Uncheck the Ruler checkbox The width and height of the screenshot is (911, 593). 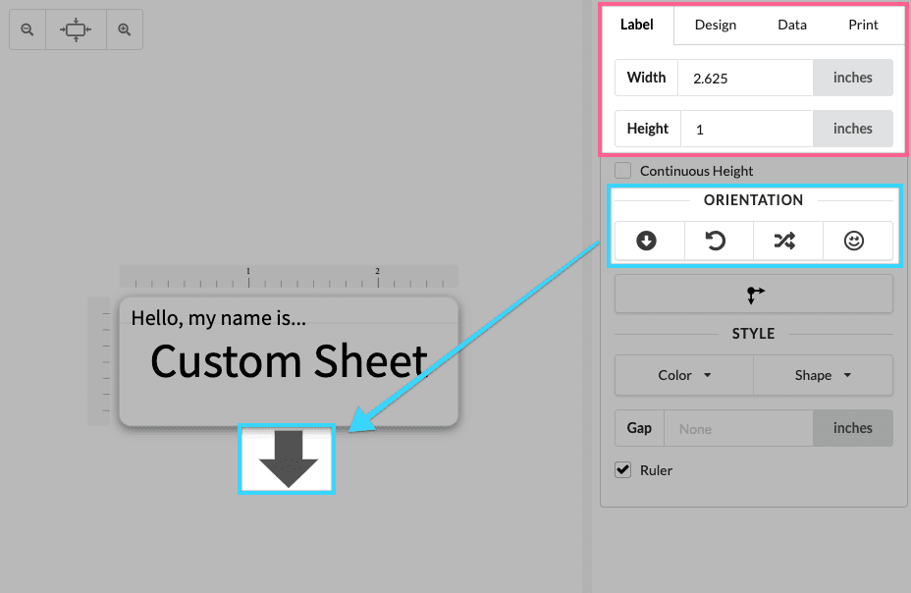622,469
